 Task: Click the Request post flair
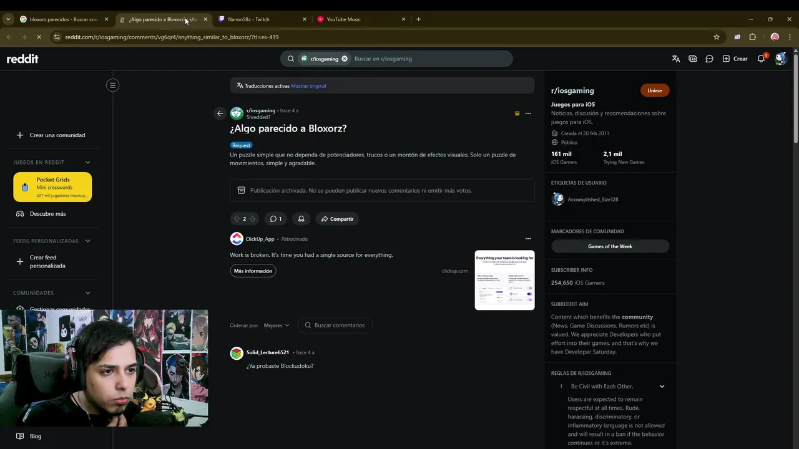click(x=241, y=145)
